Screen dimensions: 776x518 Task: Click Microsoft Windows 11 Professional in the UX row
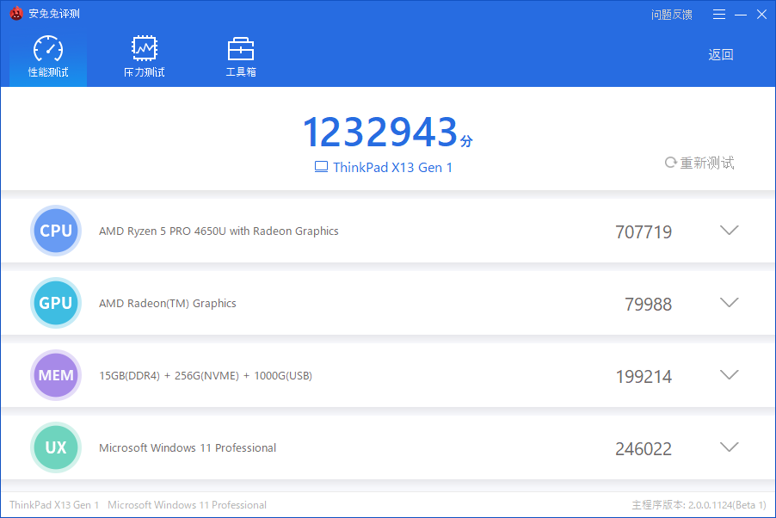pos(188,447)
